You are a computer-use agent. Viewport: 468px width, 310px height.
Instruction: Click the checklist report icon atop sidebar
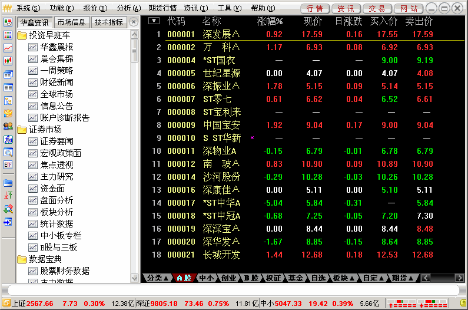click(8, 22)
